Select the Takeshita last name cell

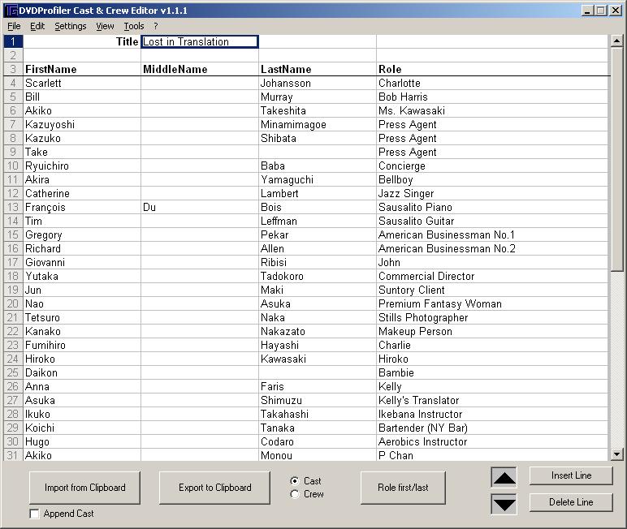(x=318, y=110)
